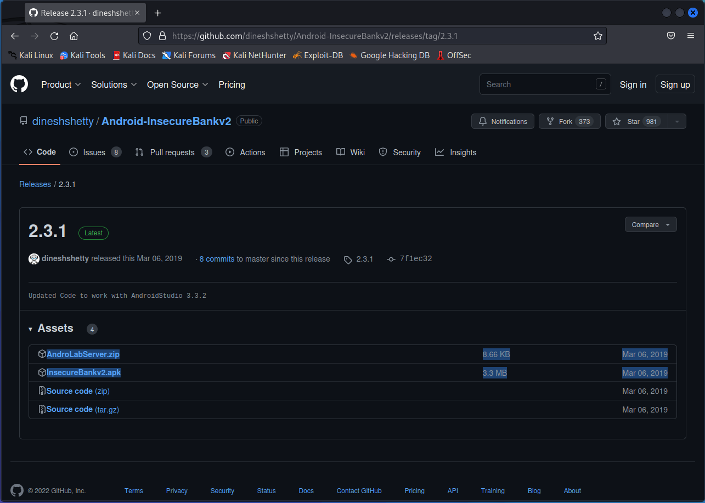Open Kali Docs bookmark
The height and width of the screenshot is (503, 705).
[x=134, y=55]
